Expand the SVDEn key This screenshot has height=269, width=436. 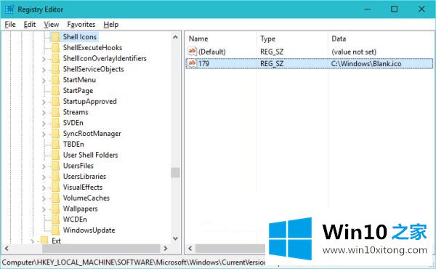tap(44, 124)
